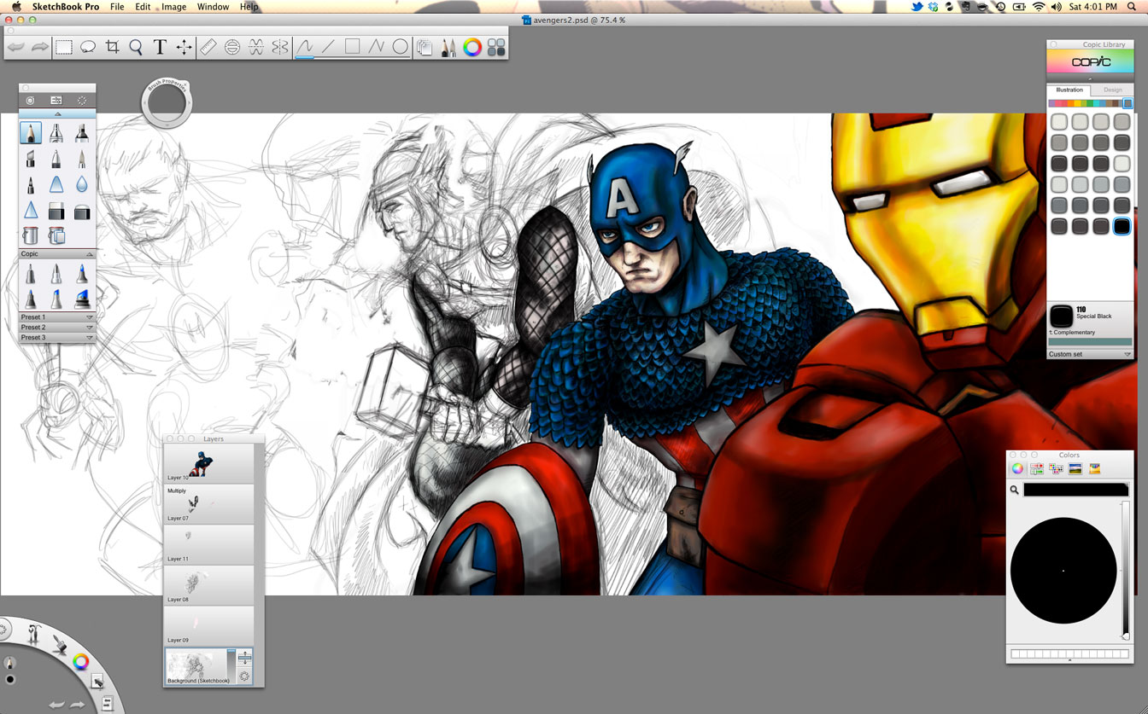The height and width of the screenshot is (714, 1148).
Task: Click the Ruler tool icon
Action: [208, 48]
